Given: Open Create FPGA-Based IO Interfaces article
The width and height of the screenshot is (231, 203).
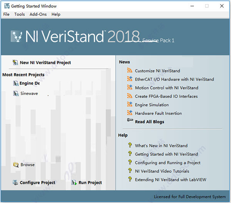Looking at the screenshot, I should point(166,96).
